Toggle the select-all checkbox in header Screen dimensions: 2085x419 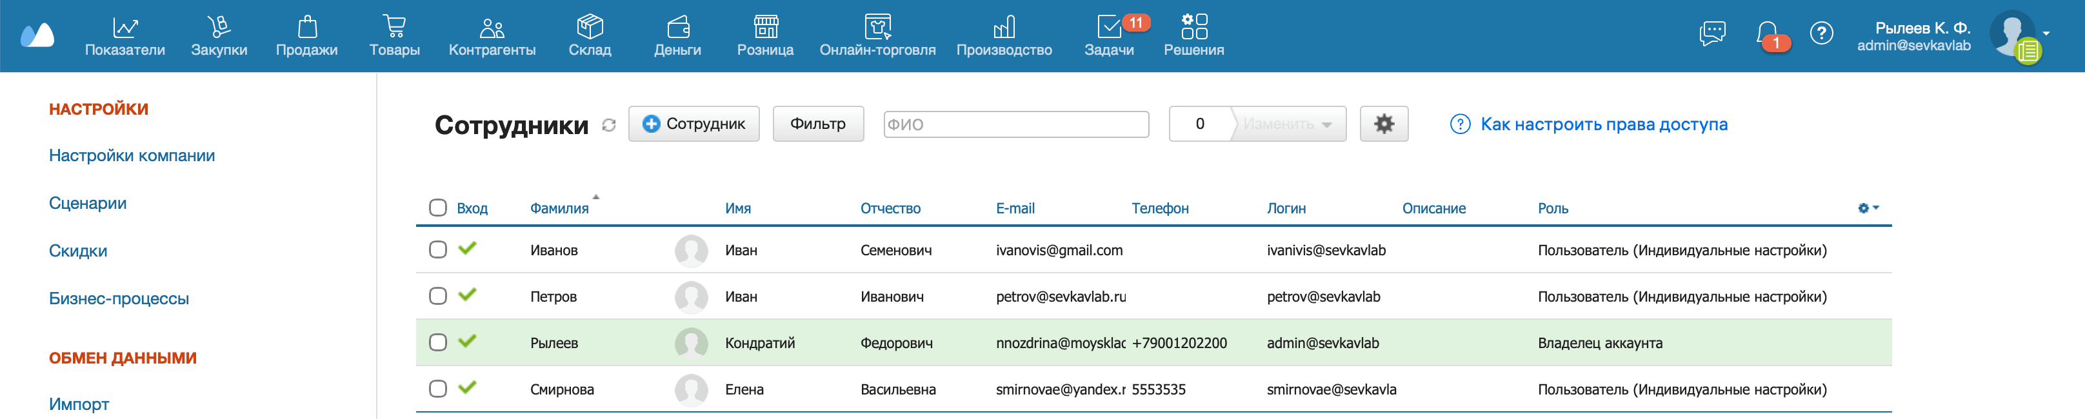[x=438, y=208]
